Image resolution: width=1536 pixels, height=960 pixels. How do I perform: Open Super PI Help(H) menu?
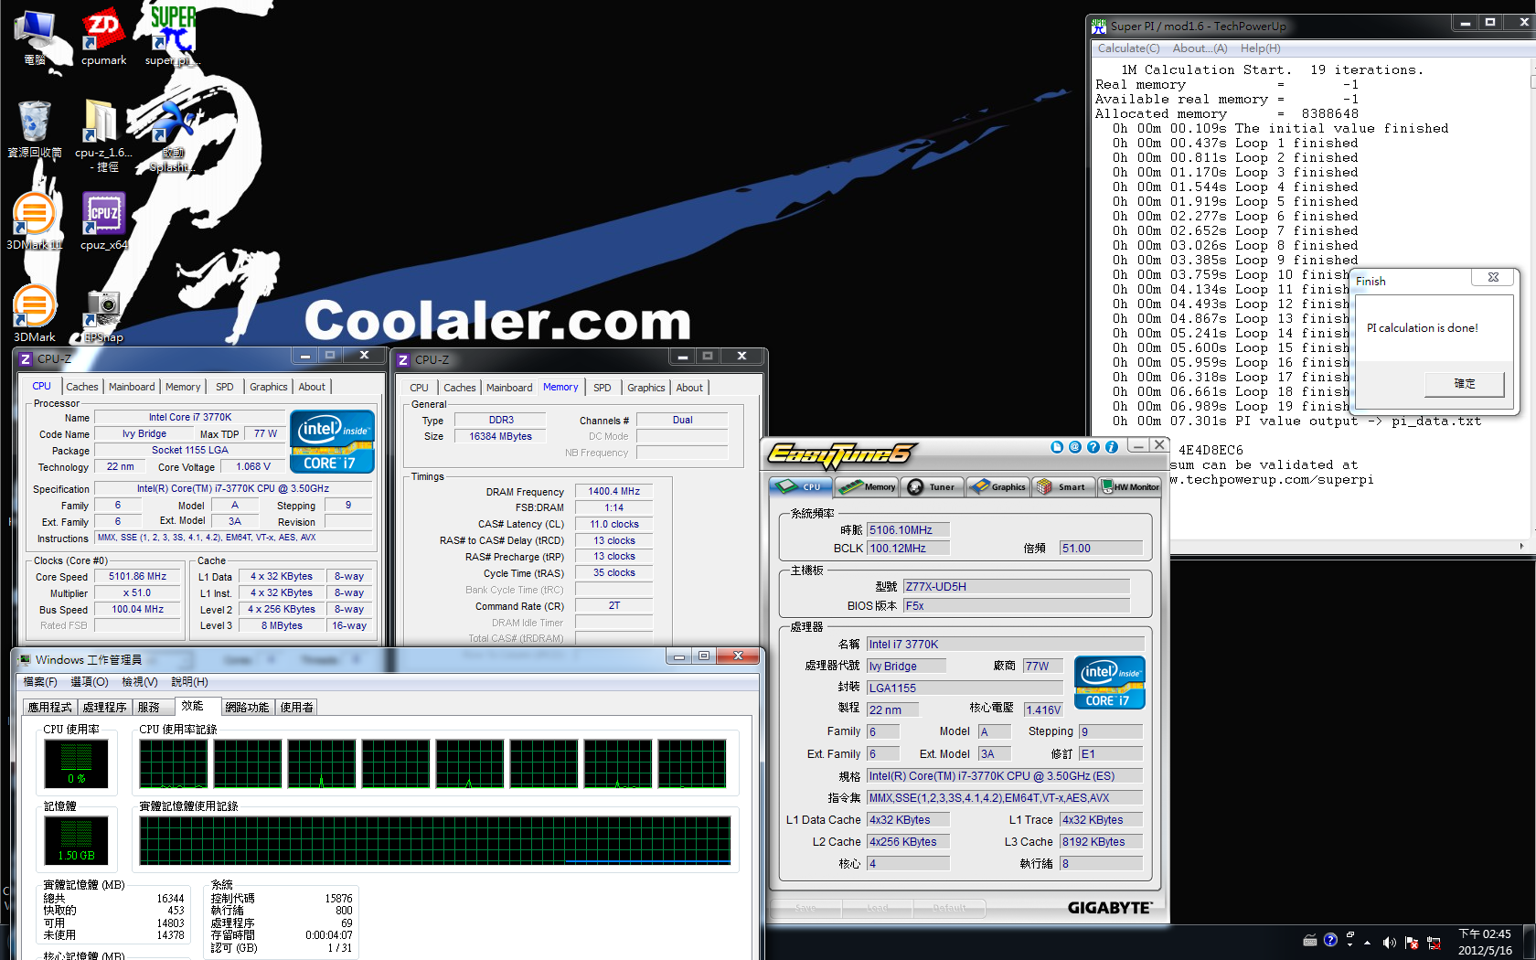pyautogui.click(x=1260, y=48)
